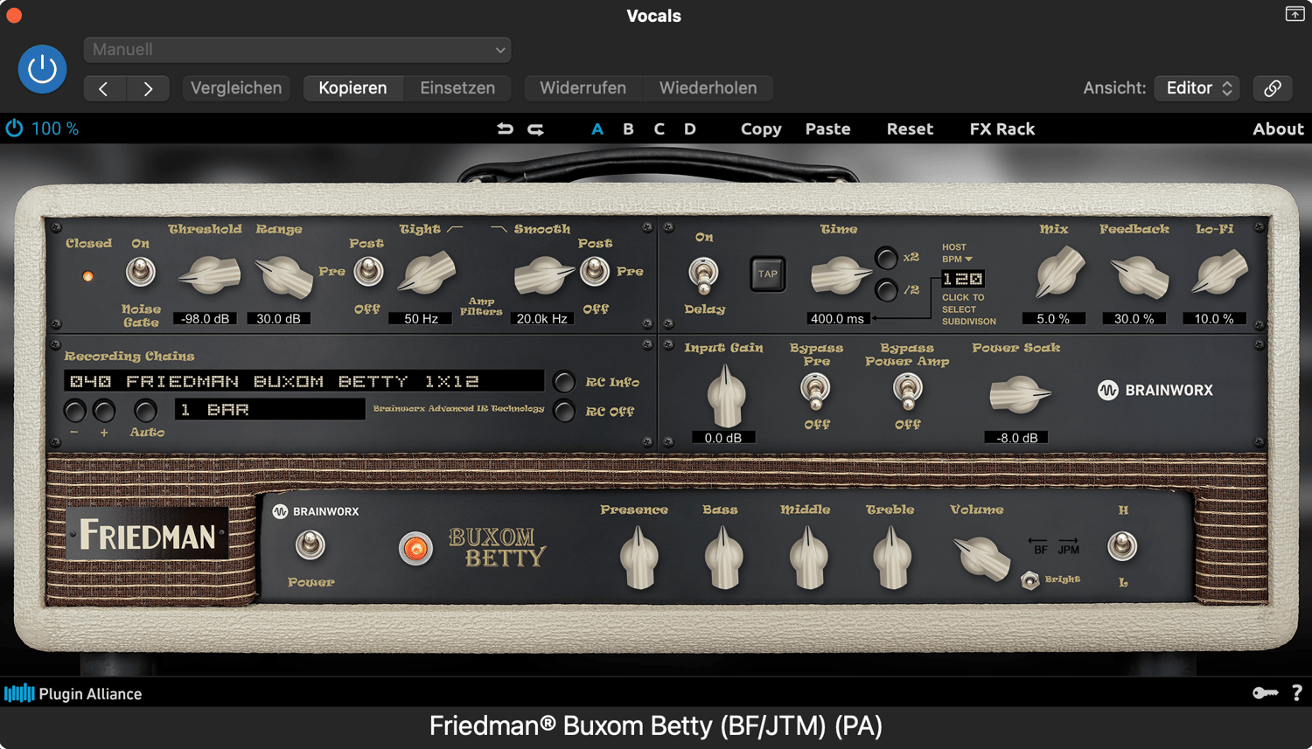Click the Plugin Alliance redo arrow

coord(535,128)
